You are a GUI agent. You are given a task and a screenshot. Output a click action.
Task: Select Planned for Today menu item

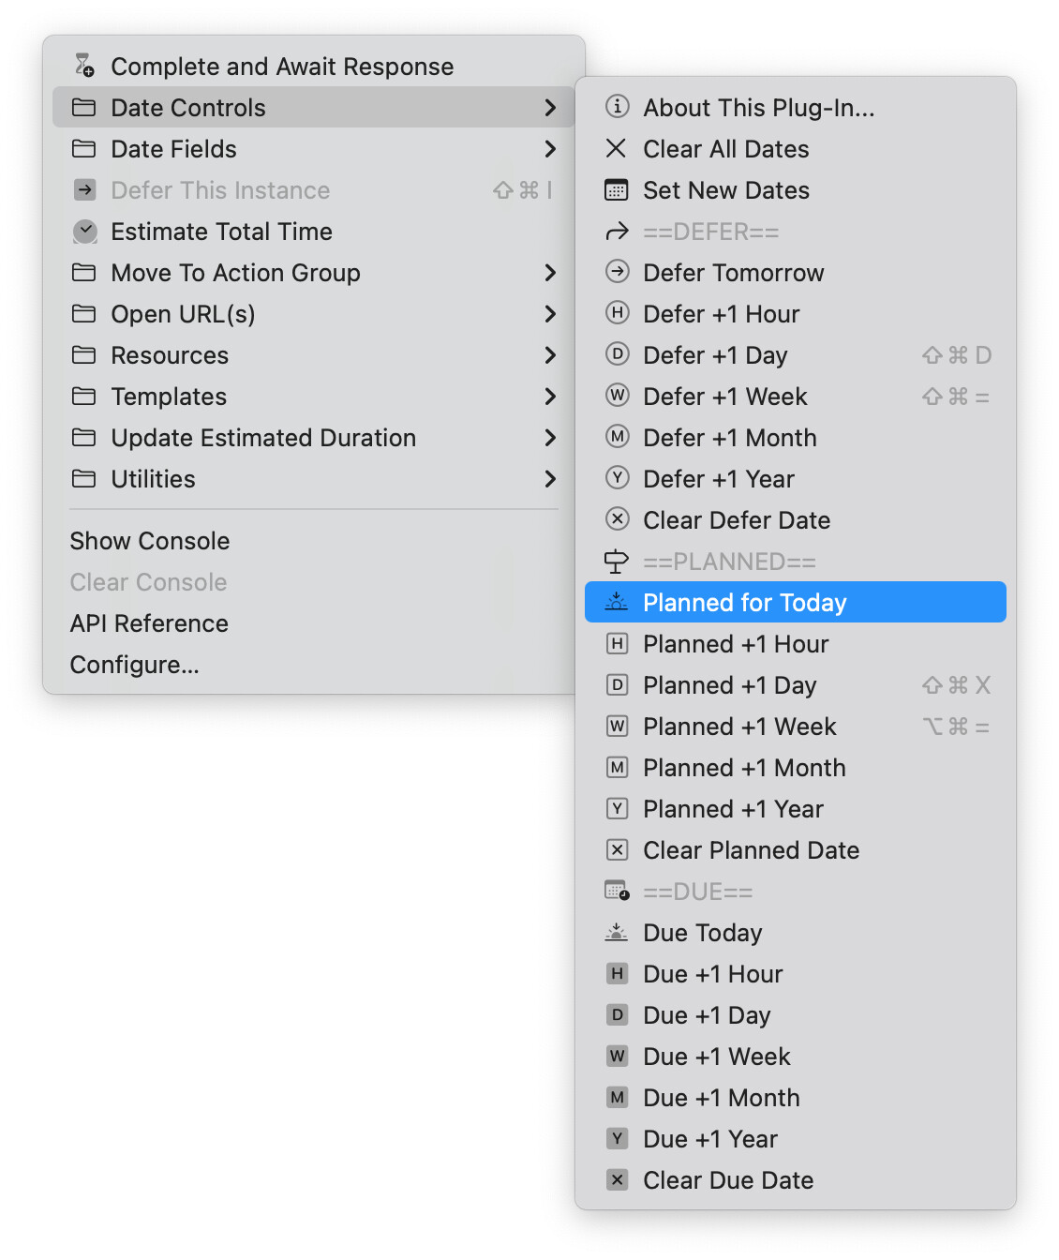point(744,603)
